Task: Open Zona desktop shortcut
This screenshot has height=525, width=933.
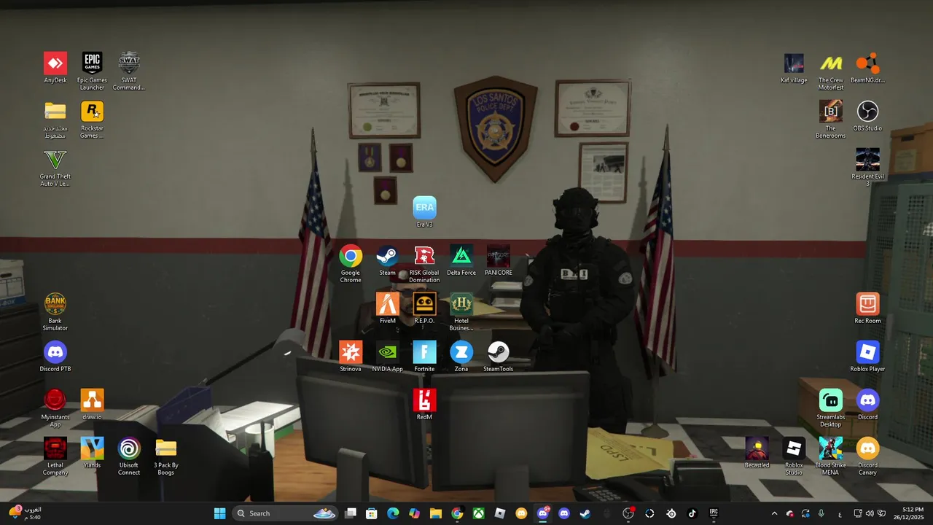Action: pyautogui.click(x=461, y=357)
